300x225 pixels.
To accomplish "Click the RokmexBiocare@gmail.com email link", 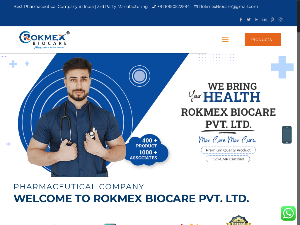I will (229, 6).
